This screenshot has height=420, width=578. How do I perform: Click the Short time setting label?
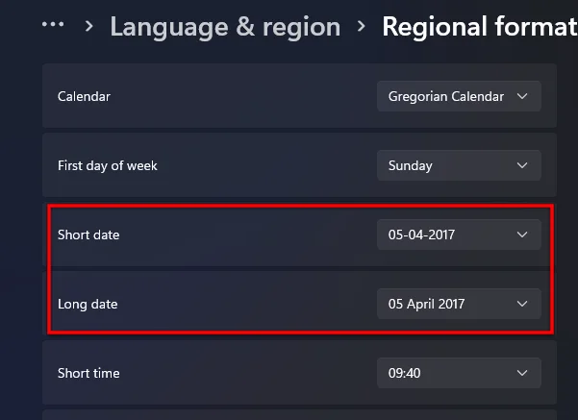pyautogui.click(x=88, y=373)
